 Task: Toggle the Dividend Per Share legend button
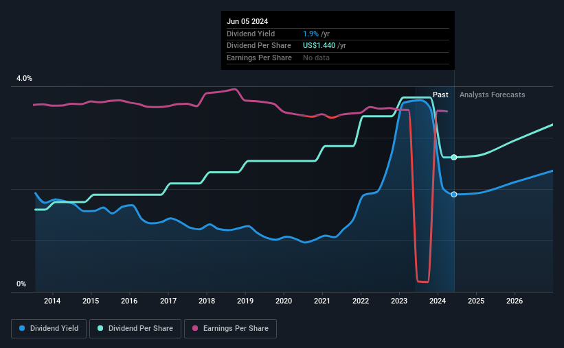(135, 329)
